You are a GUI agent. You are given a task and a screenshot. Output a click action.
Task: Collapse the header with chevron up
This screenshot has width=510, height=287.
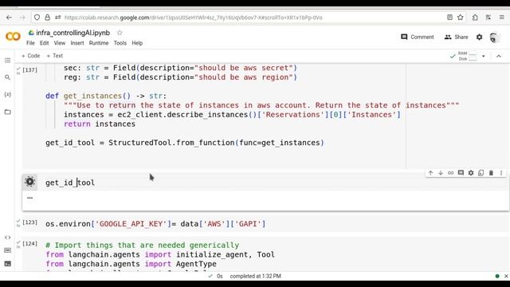click(x=499, y=56)
